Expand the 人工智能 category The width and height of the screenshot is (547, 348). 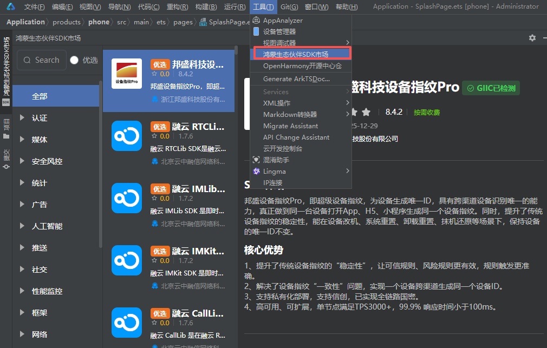click(x=22, y=226)
